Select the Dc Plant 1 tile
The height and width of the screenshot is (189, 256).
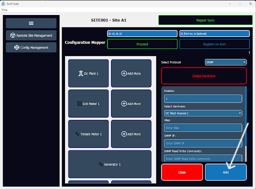tap(88, 73)
